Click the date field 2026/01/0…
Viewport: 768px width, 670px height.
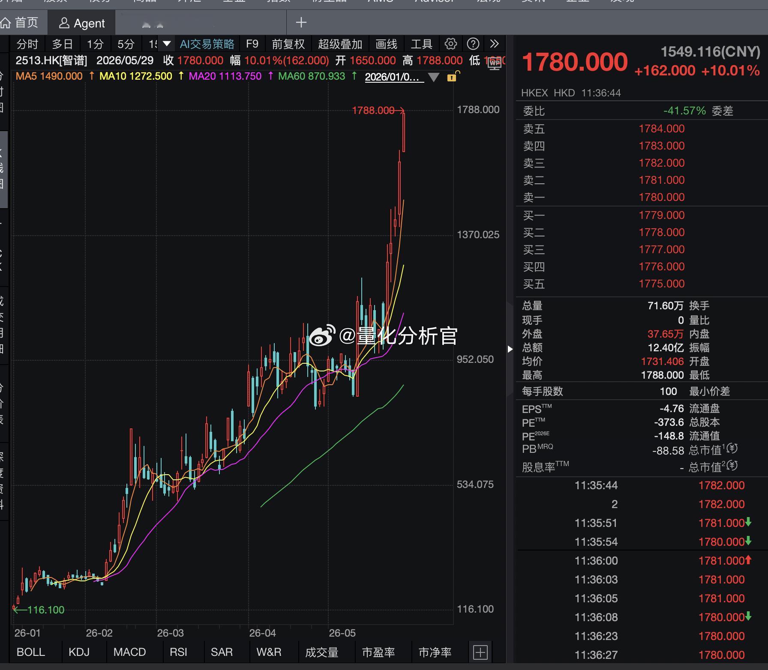click(x=394, y=77)
